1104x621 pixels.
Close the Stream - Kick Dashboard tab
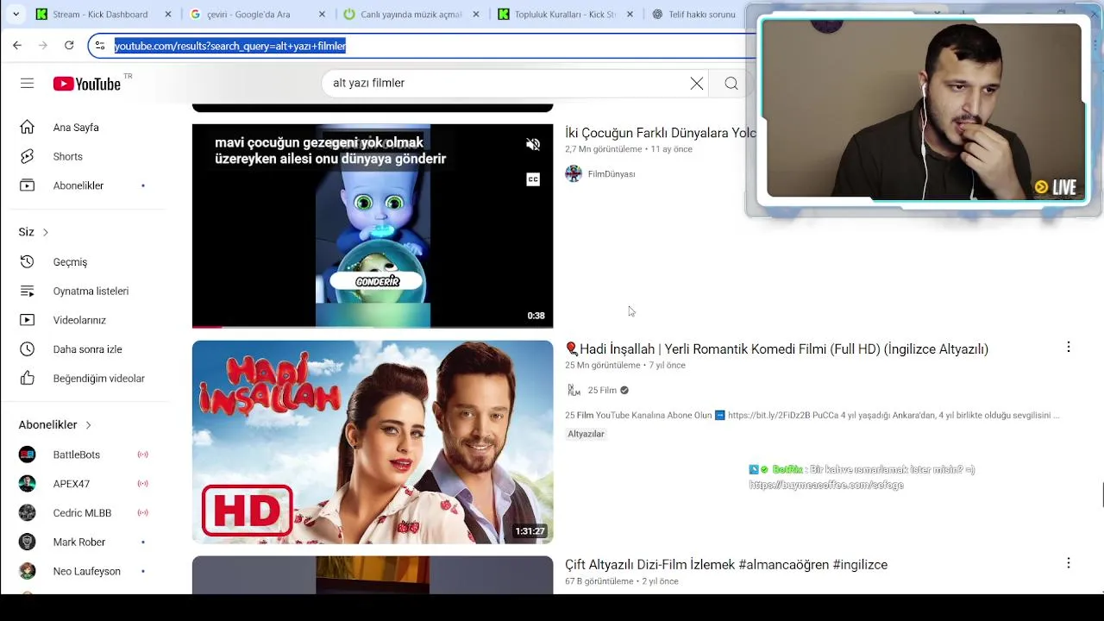coord(168,15)
